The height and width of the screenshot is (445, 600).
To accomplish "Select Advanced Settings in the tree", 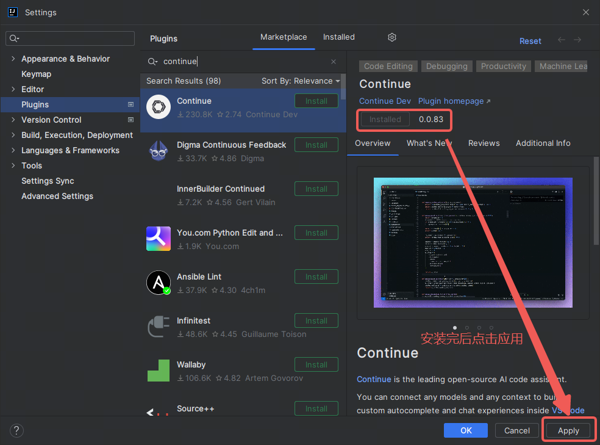I will point(57,196).
